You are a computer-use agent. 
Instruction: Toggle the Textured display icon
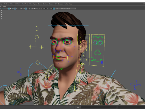15,8
